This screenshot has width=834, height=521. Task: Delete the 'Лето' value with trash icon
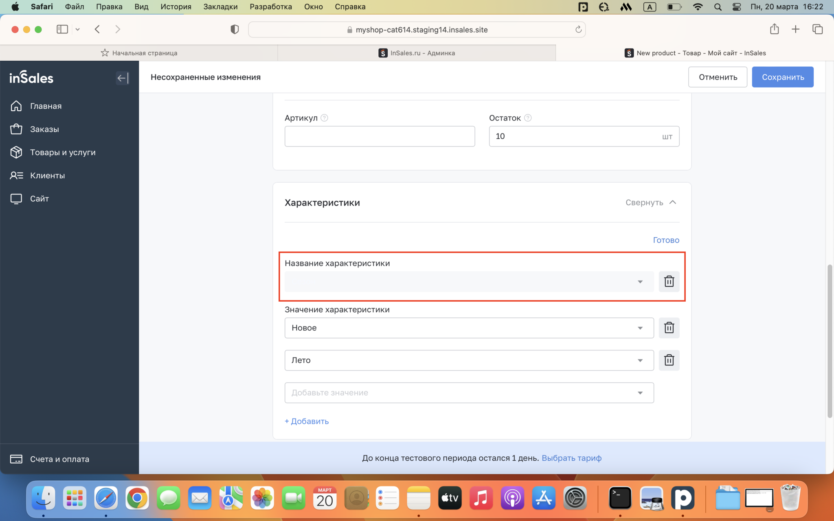click(x=669, y=360)
